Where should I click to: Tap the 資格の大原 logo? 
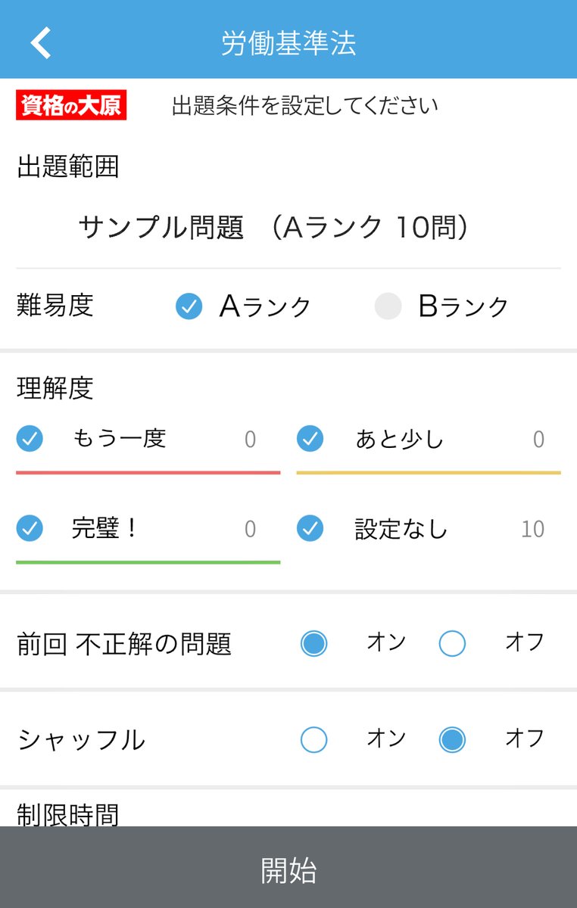71,105
